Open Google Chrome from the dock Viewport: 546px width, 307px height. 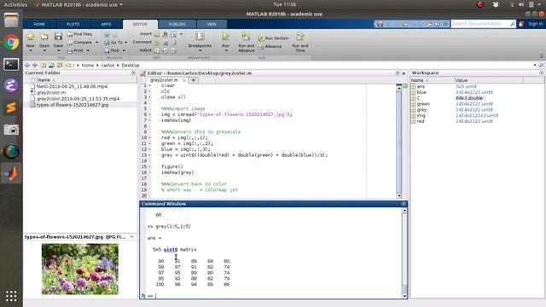tap(11, 43)
